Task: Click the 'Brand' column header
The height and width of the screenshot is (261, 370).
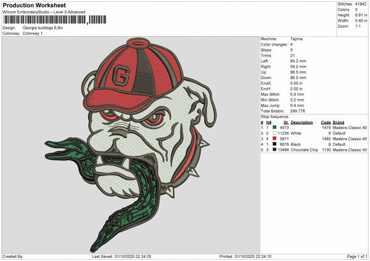Action: 339,122
